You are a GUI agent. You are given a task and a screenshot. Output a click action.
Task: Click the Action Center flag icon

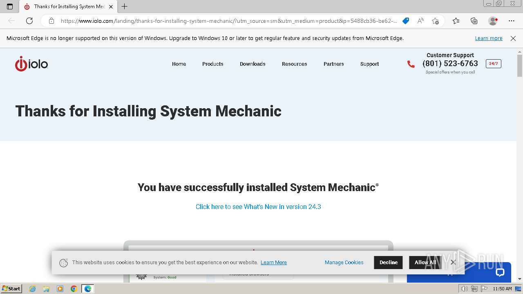coord(484,289)
